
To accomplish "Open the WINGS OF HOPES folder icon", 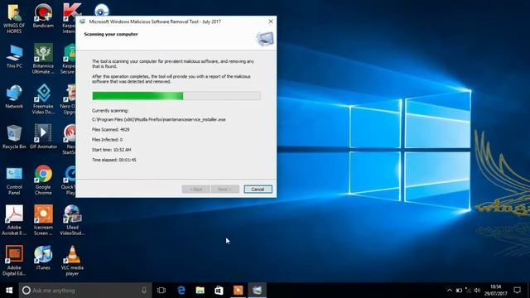I will click(14, 19).
